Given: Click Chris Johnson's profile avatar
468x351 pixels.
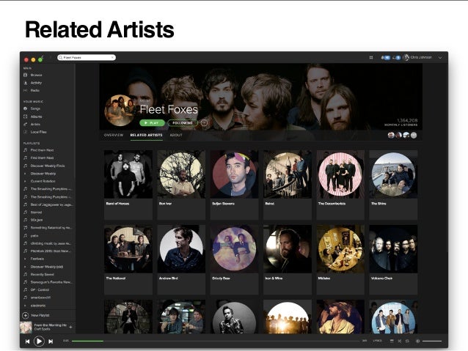Looking at the screenshot, I should pos(406,58).
